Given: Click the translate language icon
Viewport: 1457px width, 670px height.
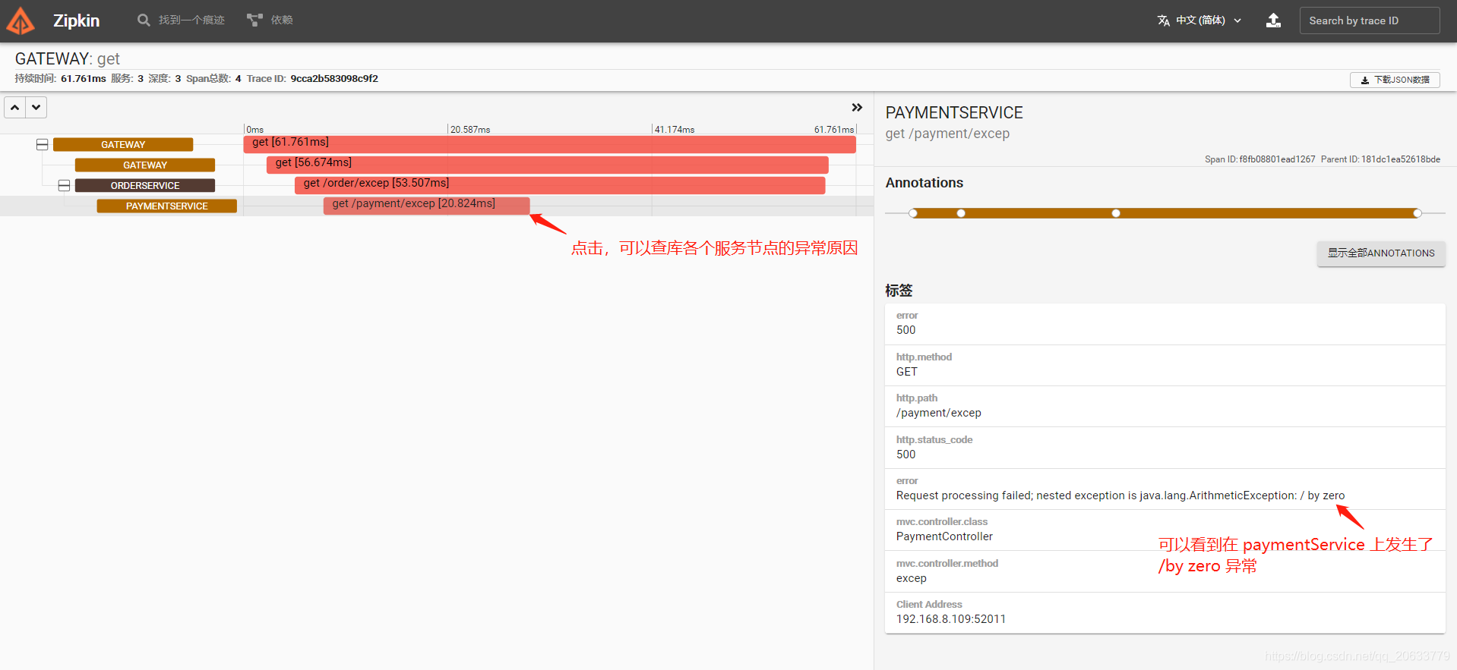Looking at the screenshot, I should (1163, 20).
